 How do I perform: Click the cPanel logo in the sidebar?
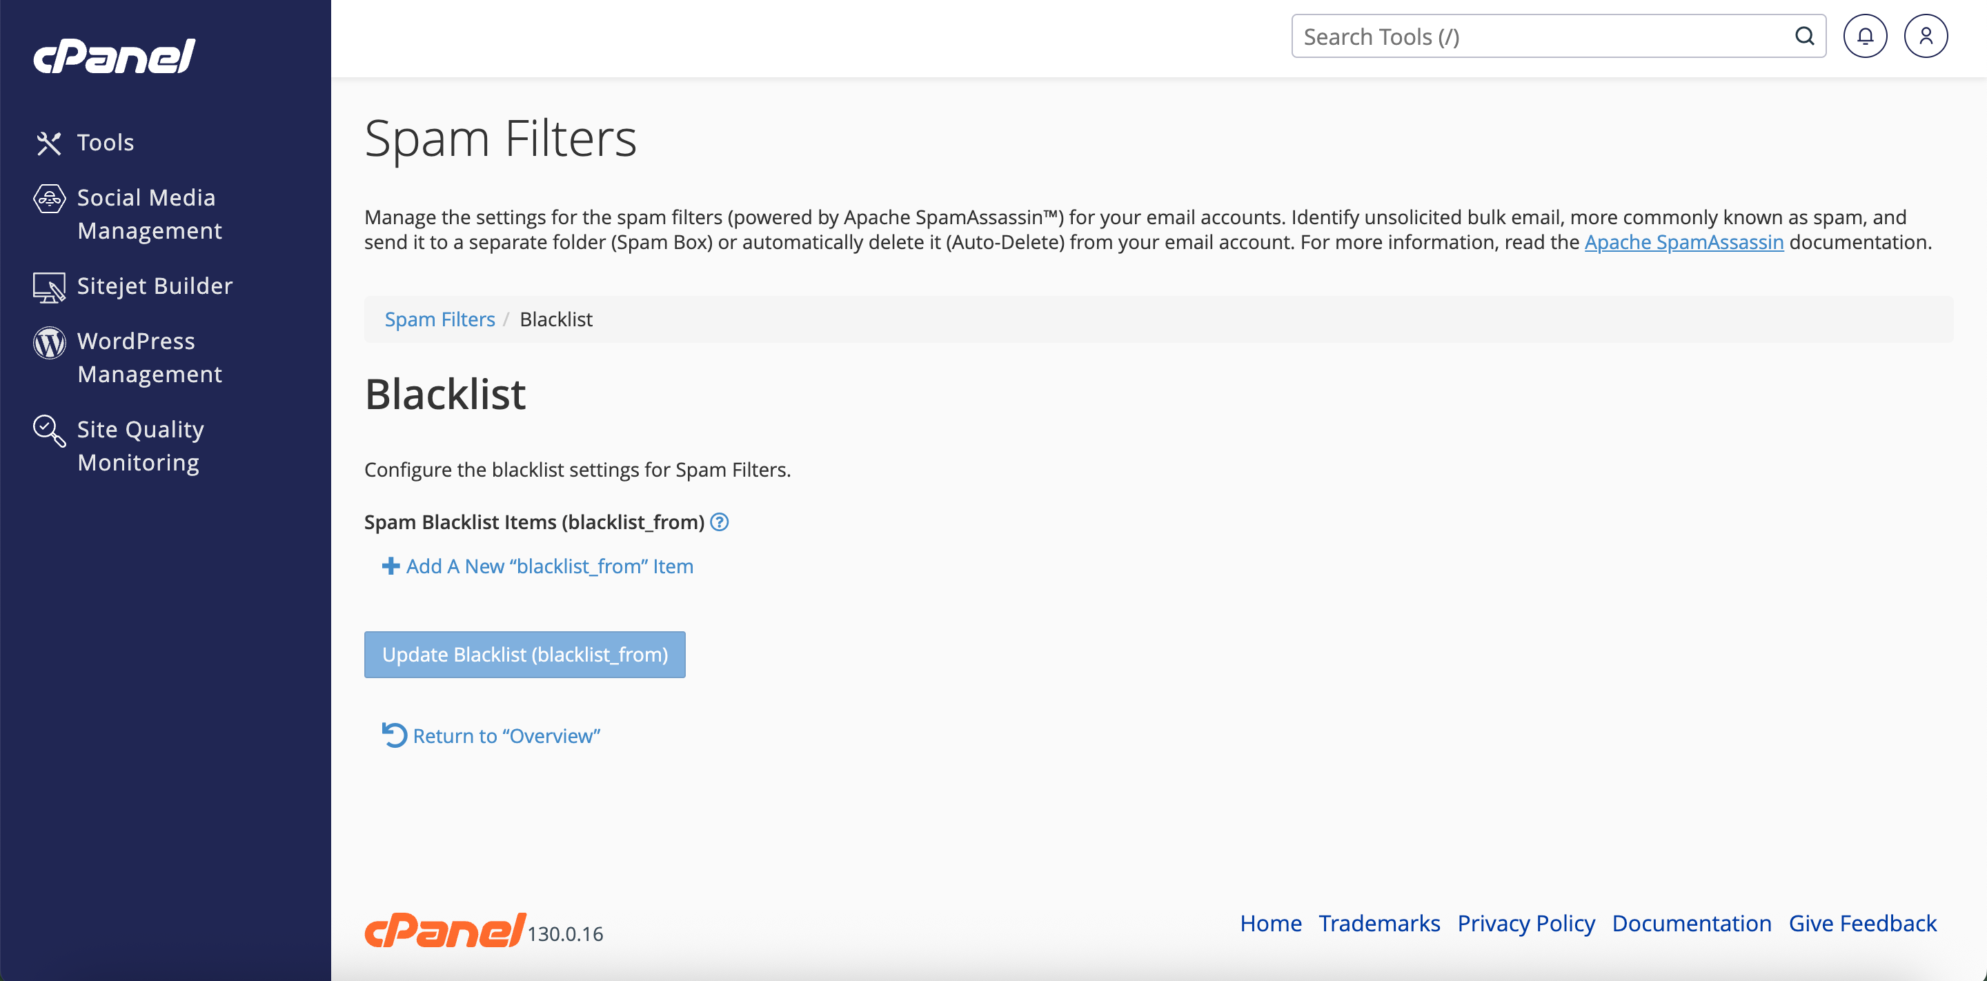[x=114, y=57]
